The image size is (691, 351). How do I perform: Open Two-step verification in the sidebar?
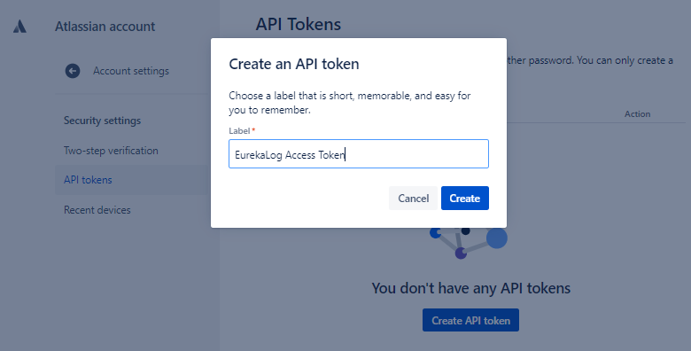[111, 151]
